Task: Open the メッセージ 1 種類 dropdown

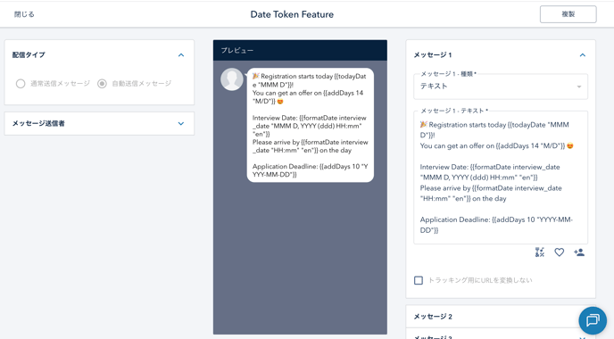Action: click(501, 87)
